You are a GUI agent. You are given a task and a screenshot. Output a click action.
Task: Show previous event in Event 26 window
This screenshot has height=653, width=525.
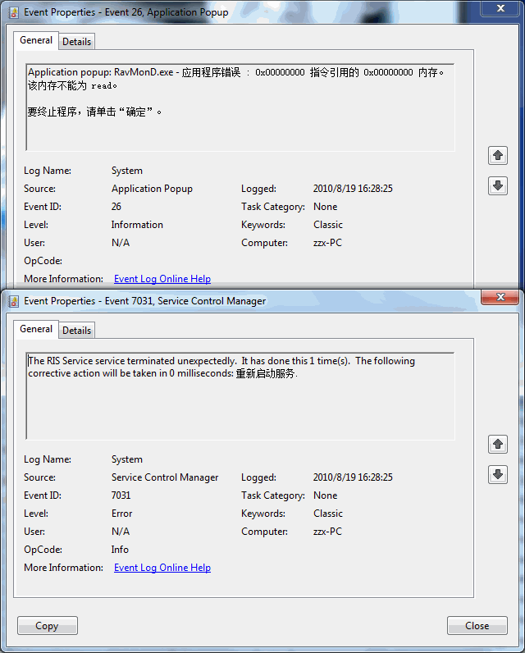coord(498,155)
